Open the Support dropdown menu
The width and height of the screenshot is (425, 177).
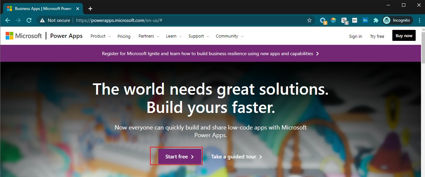199,36
